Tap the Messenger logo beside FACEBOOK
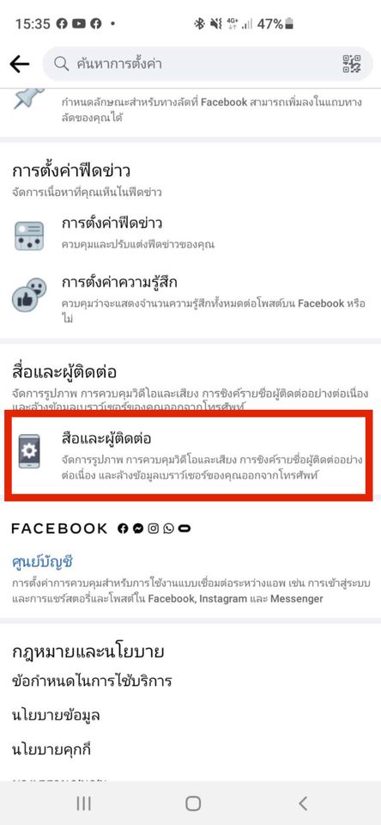The height and width of the screenshot is (825, 381). tap(137, 529)
